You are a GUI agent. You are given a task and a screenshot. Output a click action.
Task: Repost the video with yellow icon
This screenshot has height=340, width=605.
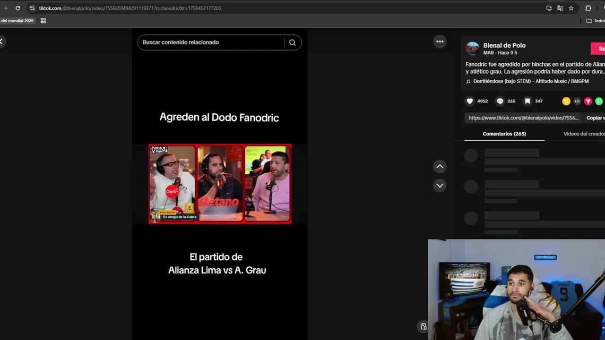(566, 101)
